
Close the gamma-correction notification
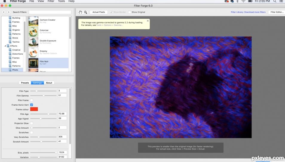[148, 21]
